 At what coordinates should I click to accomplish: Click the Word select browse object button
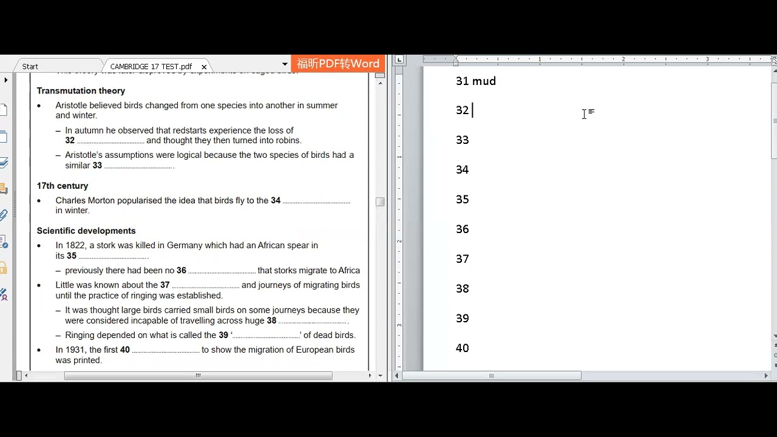(x=774, y=355)
